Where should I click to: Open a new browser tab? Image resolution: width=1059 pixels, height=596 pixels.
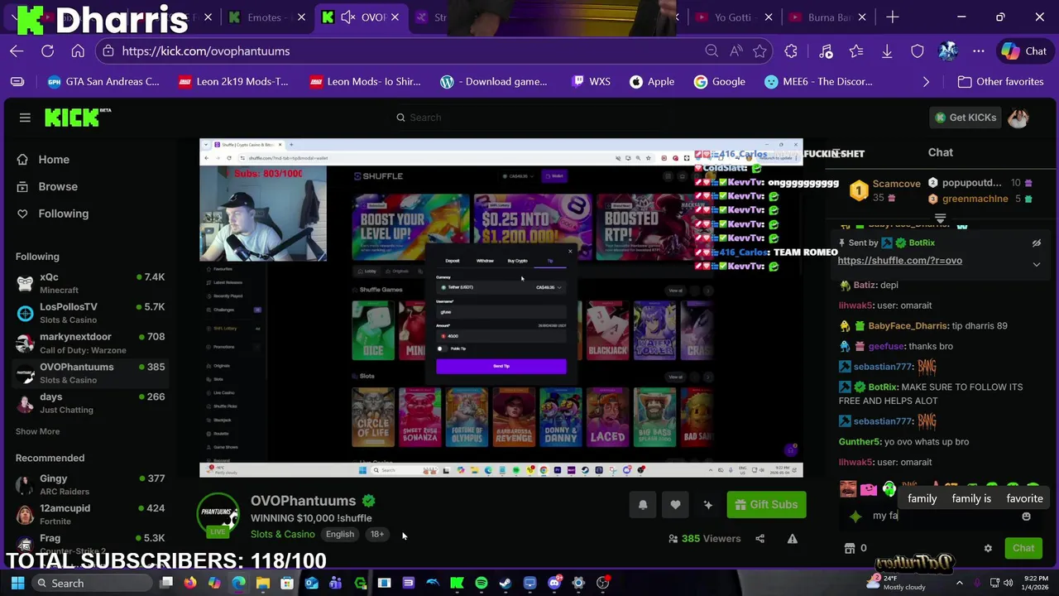[x=892, y=17]
